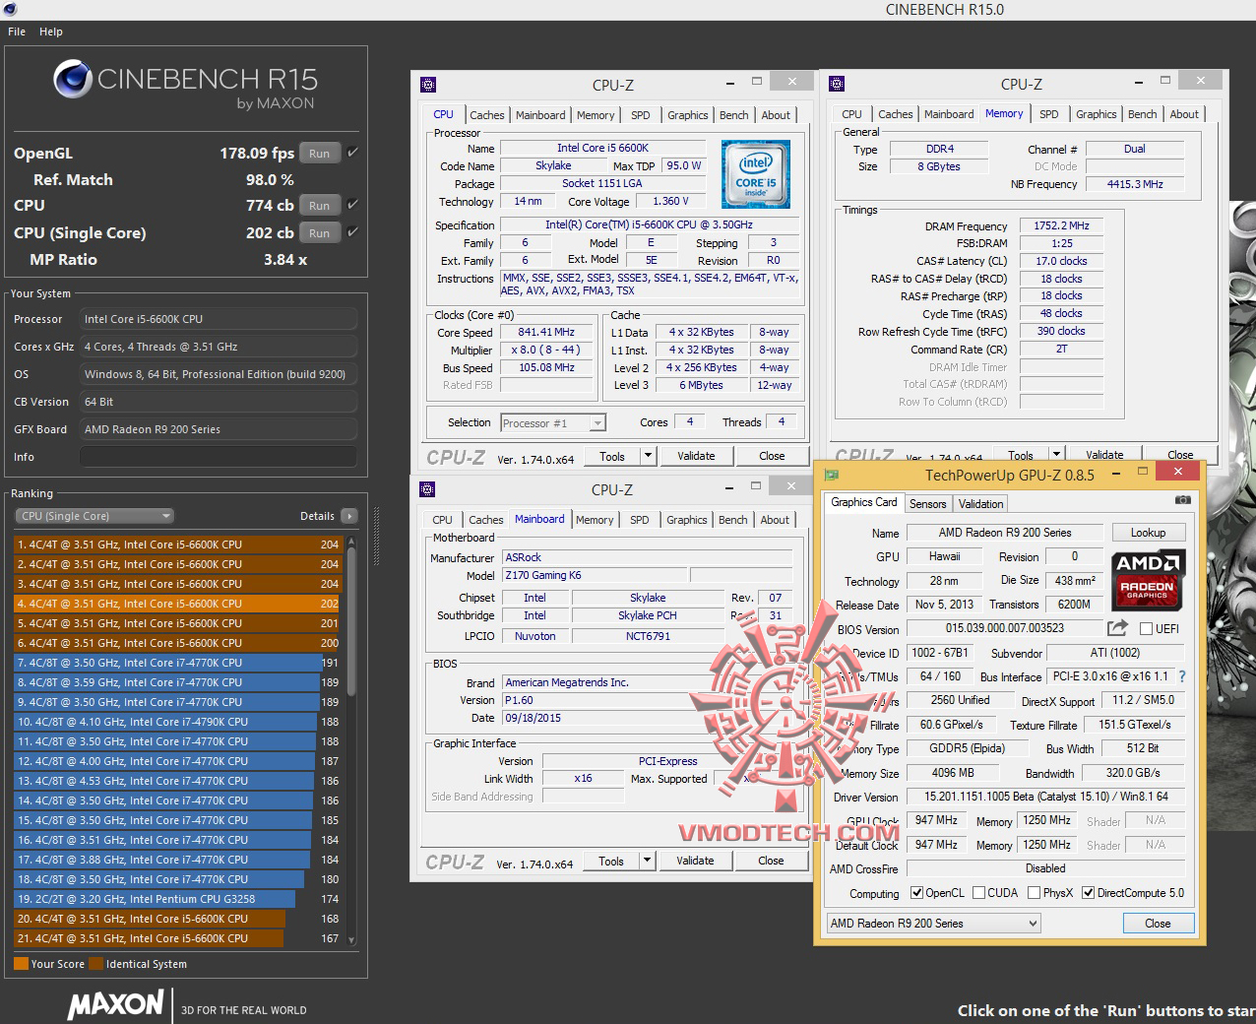This screenshot has width=1256, height=1024.
Task: Click the CPU-Z icon in the Processor window's title bar
Action: point(427,85)
